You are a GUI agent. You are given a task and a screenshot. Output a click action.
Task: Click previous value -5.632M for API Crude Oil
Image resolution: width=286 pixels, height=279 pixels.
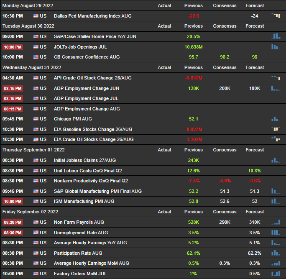click(x=194, y=78)
